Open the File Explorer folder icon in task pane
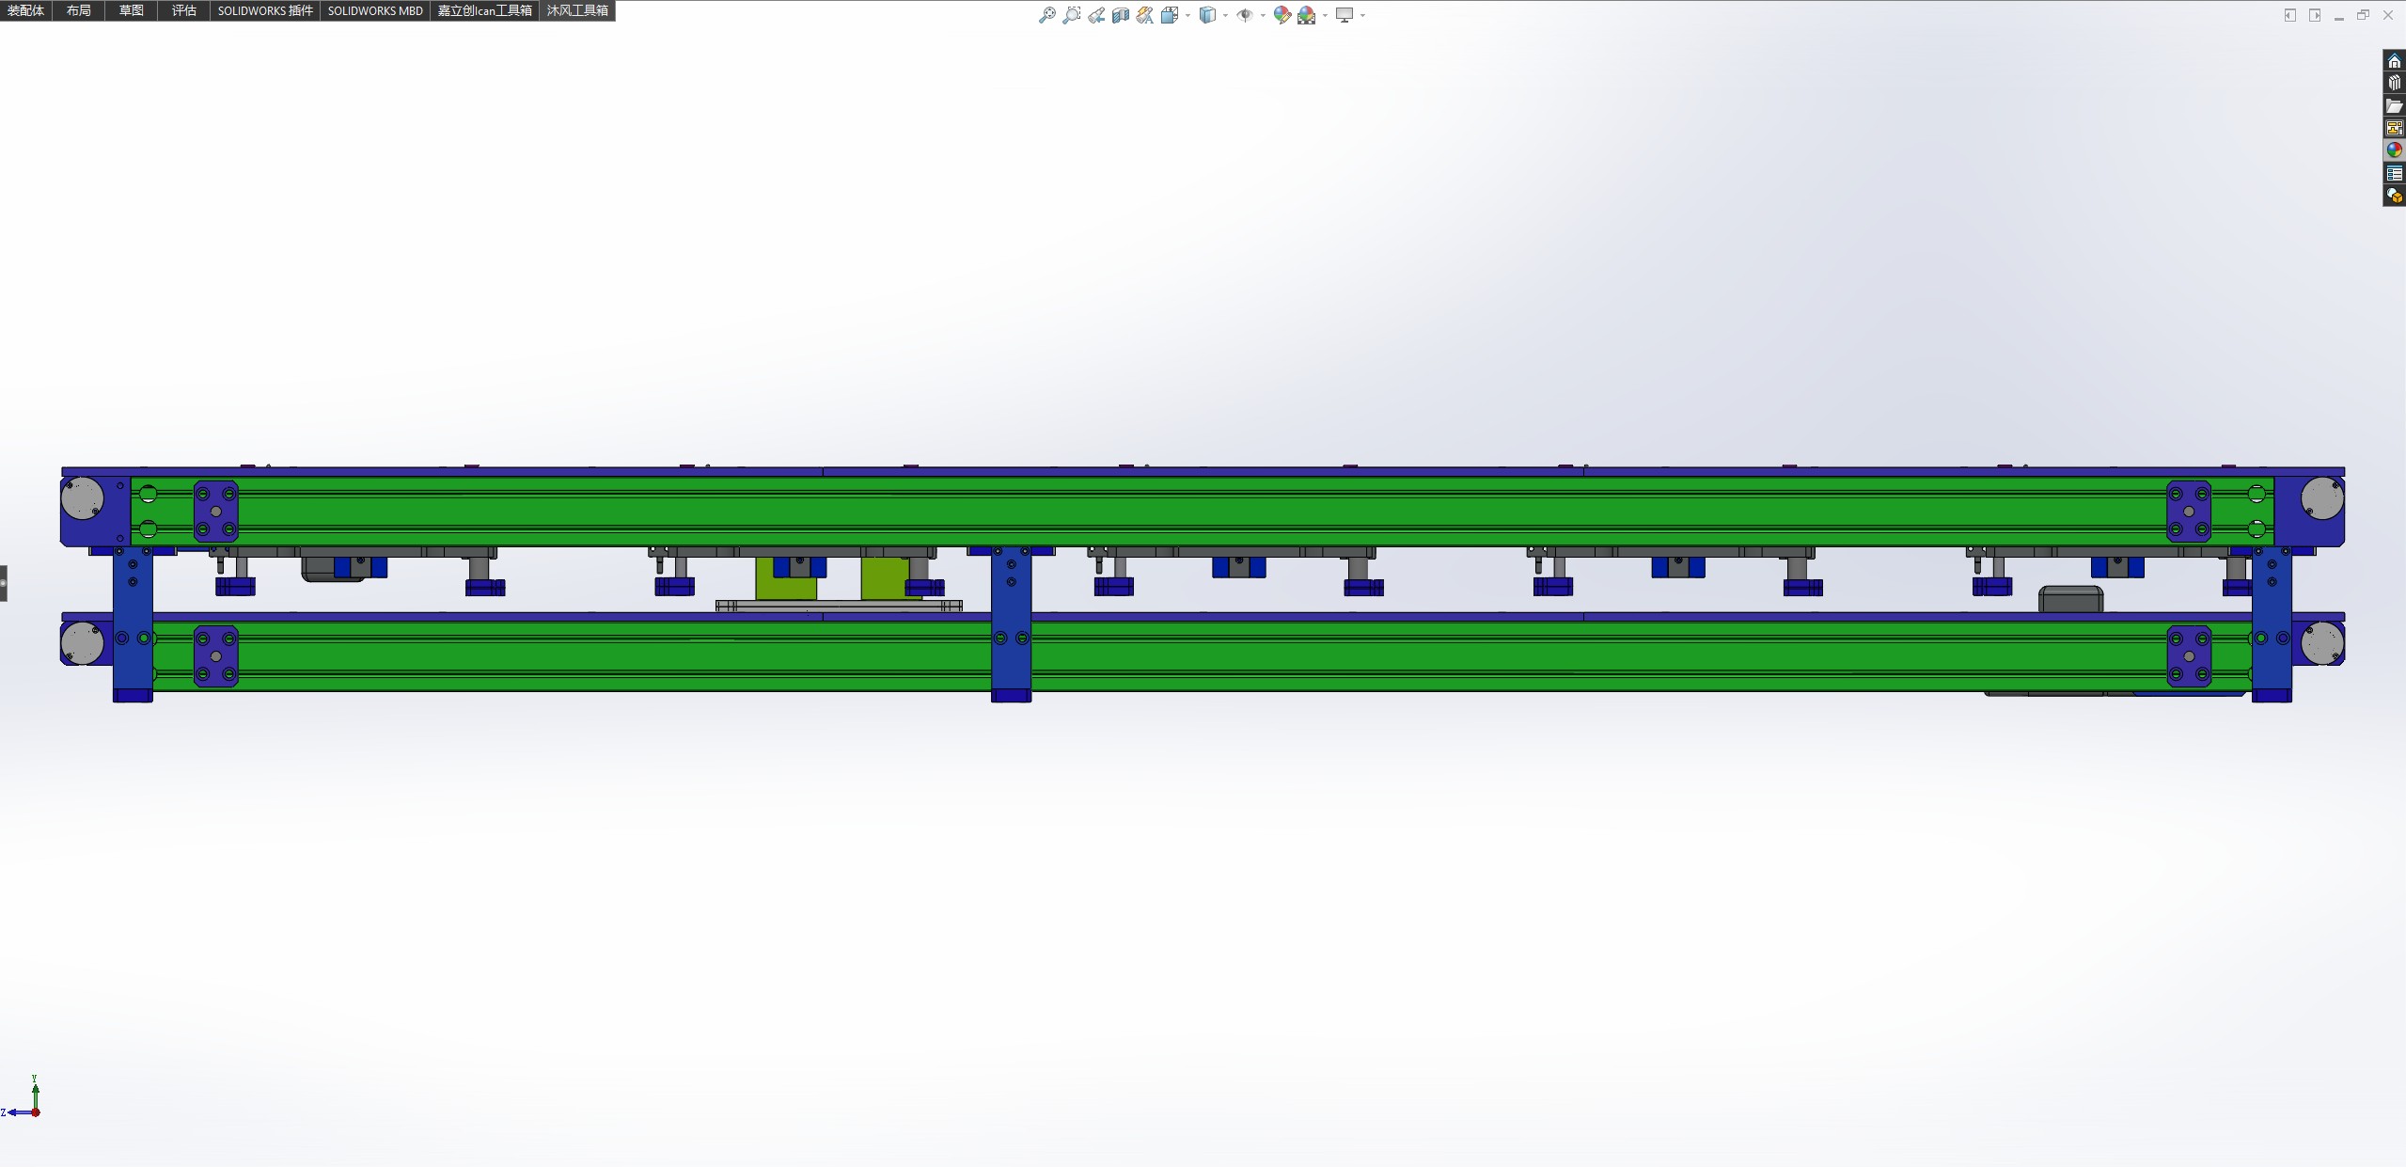Viewport: 2406px width, 1167px height. click(x=2394, y=106)
